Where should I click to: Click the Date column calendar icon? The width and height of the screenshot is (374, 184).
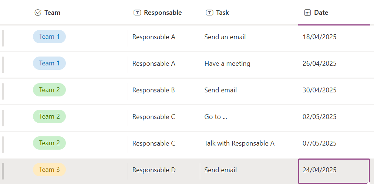pyautogui.click(x=307, y=13)
